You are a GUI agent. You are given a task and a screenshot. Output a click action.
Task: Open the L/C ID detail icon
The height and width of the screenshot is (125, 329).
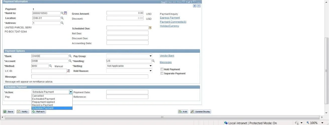pyautogui.click(x=68, y=71)
